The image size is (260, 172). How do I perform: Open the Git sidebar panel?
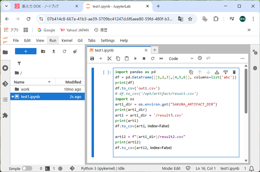pos(5,84)
